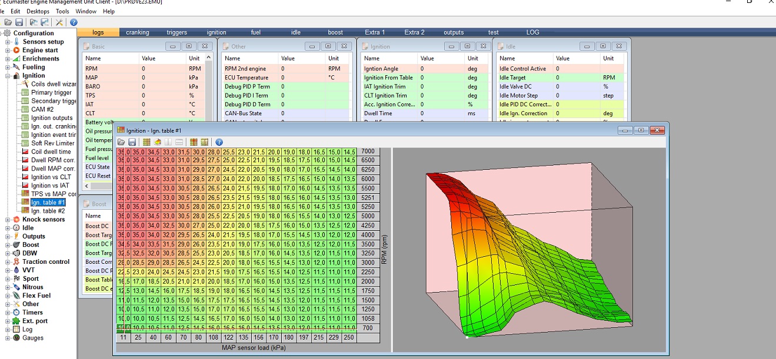Screen dimensions: 776x359
Task: Expand the Boost tree node
Action: [8, 245]
